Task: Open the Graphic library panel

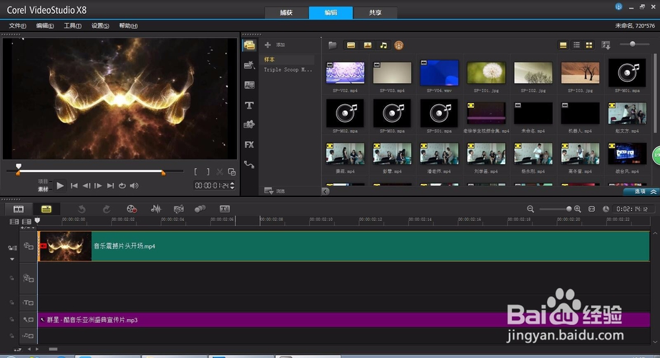Action: coord(249,125)
